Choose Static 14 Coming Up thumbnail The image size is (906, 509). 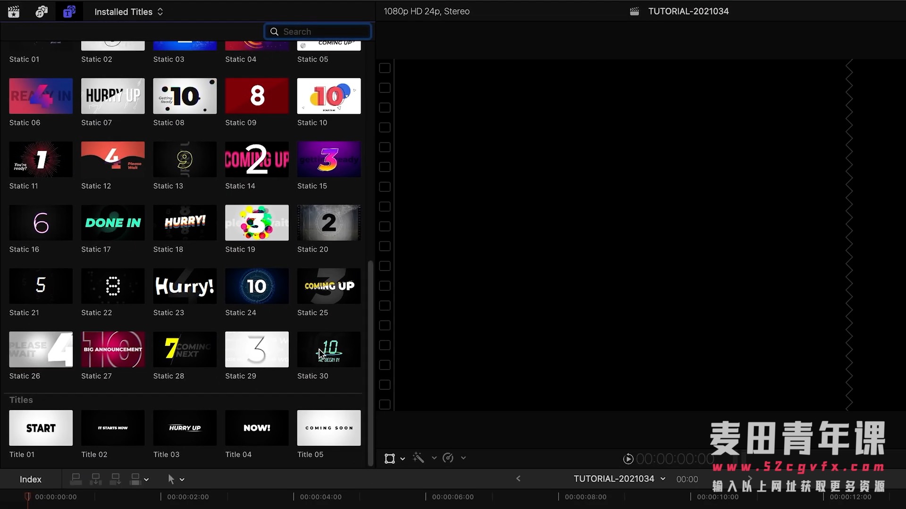pyautogui.click(x=257, y=159)
